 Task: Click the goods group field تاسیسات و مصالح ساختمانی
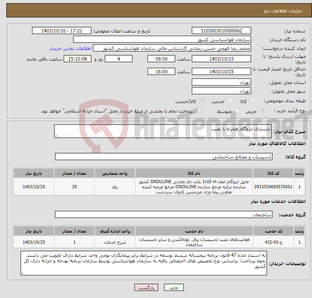pos(164,157)
